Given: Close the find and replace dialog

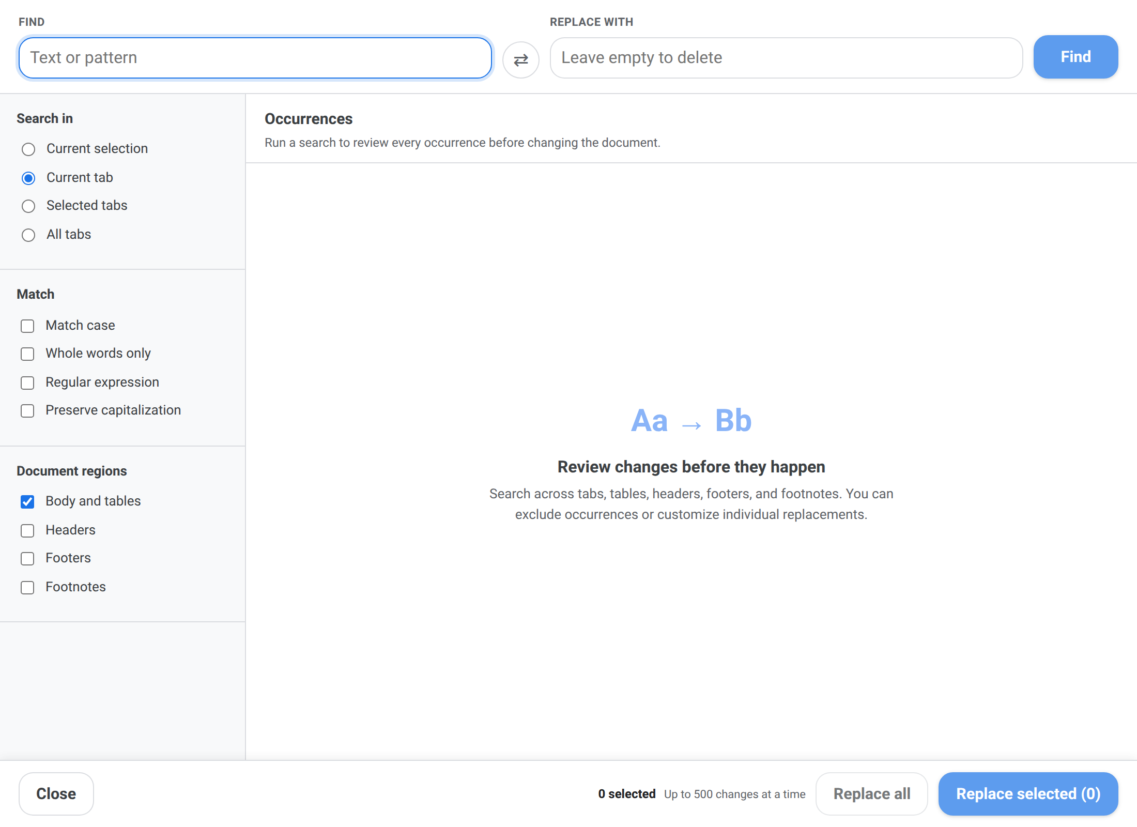Looking at the screenshot, I should [56, 793].
